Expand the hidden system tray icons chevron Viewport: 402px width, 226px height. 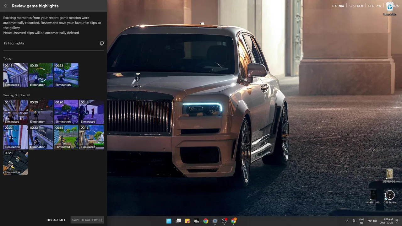pos(347,221)
